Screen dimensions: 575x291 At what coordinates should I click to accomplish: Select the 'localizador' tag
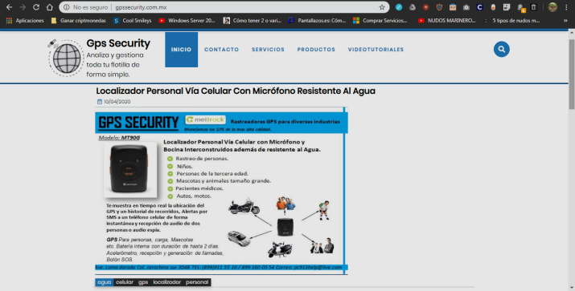[166, 282]
